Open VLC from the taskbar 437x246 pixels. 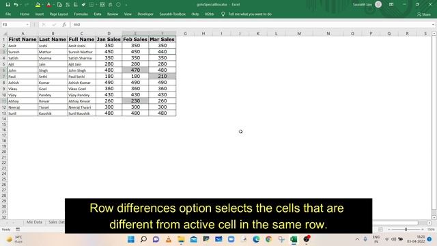169,239
